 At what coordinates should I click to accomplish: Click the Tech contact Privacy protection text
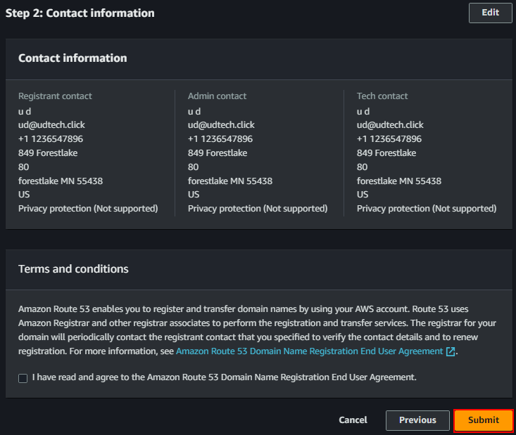(427, 209)
